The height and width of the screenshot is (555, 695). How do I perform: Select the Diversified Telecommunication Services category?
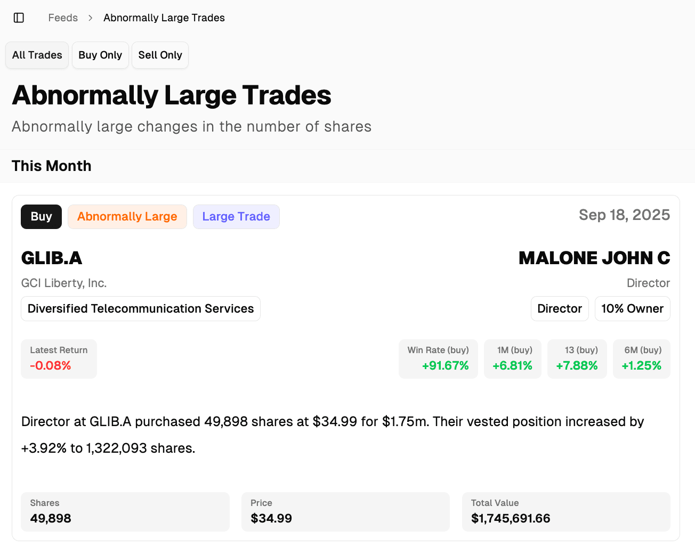(x=140, y=308)
